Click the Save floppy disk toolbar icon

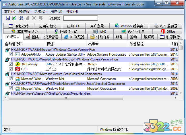click(x=8, y=18)
